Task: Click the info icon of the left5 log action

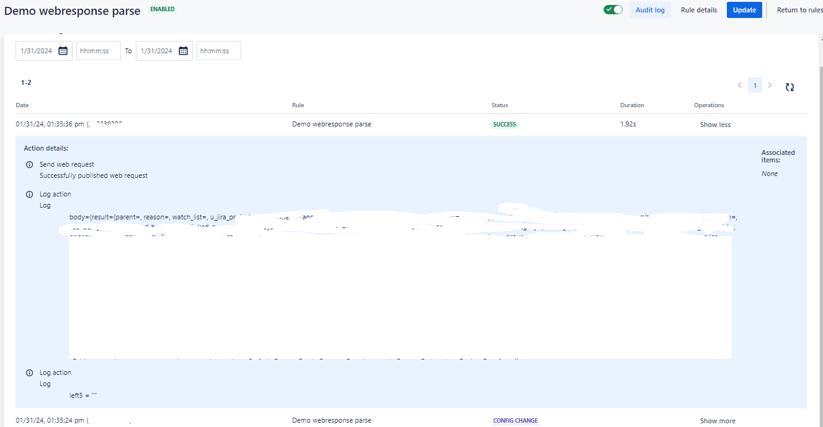Action: coord(29,373)
